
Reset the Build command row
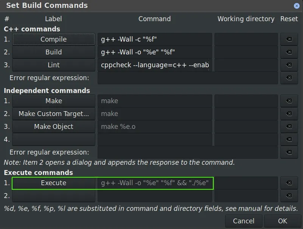pyautogui.click(x=289, y=52)
